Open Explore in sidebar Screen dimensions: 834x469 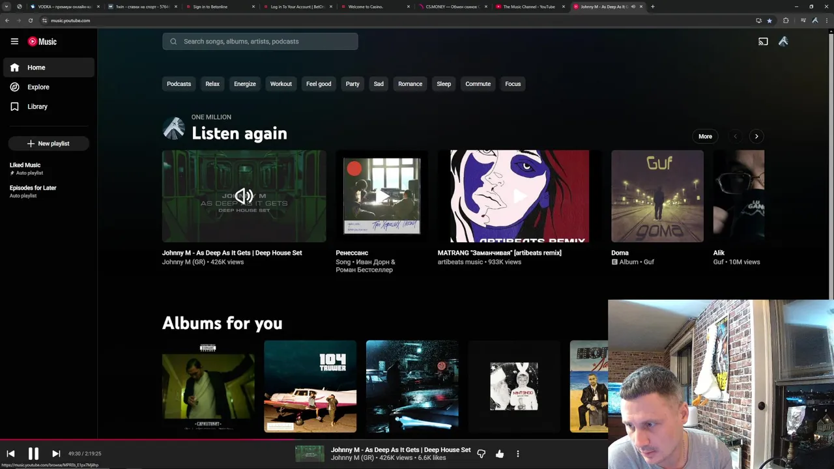click(49, 87)
